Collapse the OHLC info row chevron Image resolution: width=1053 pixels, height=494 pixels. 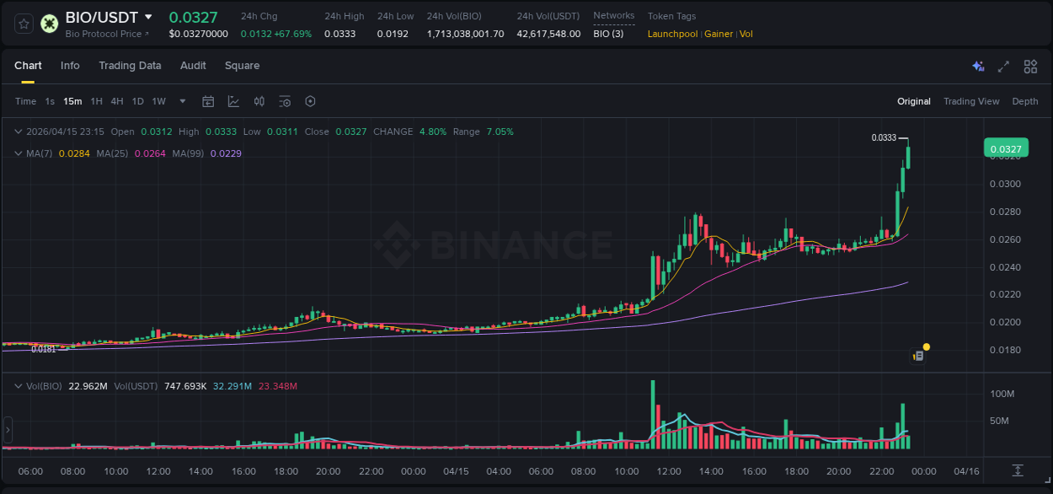point(19,132)
